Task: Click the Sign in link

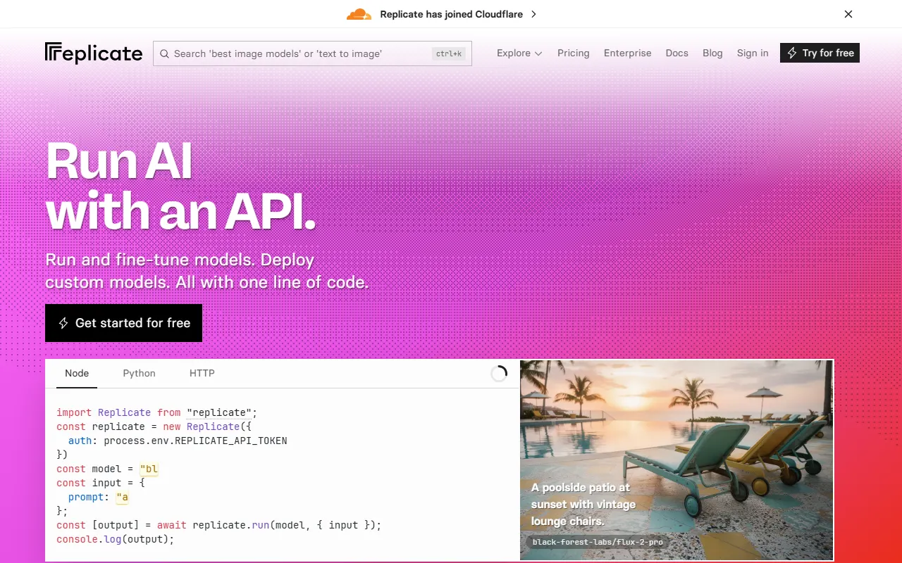Action: tap(752, 53)
